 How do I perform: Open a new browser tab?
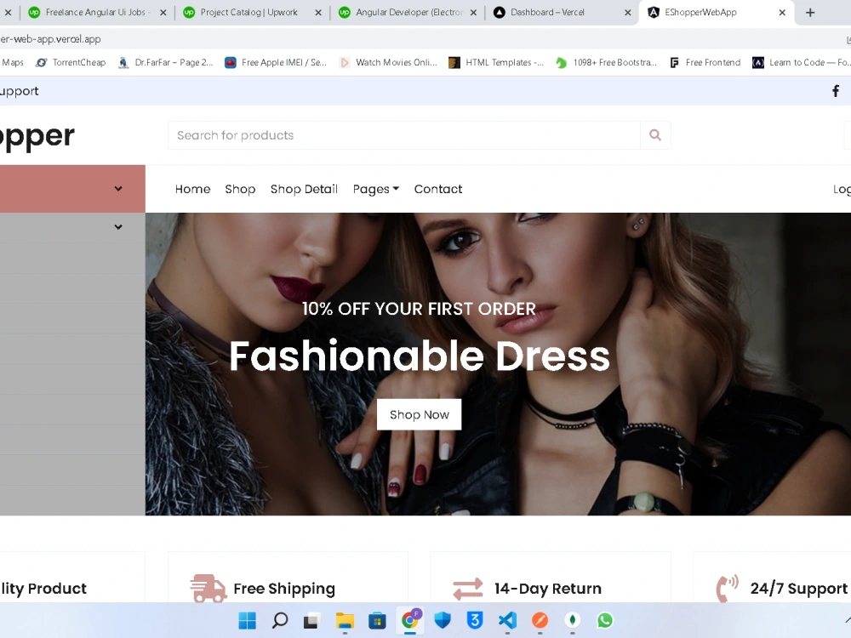[810, 13]
